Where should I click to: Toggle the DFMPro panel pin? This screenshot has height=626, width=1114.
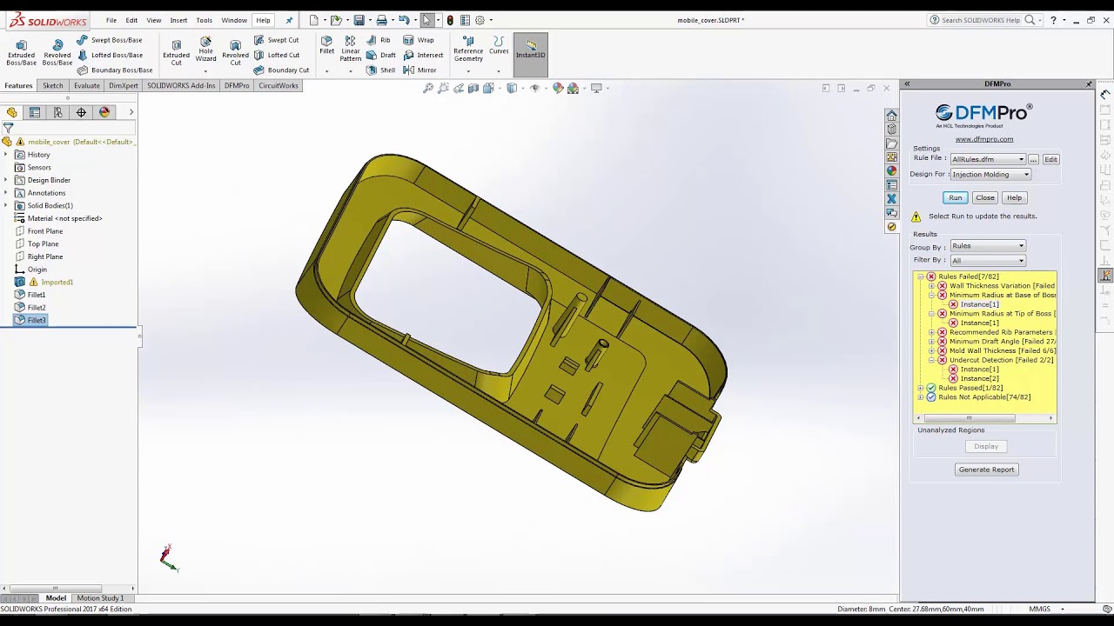pyautogui.click(x=1089, y=84)
